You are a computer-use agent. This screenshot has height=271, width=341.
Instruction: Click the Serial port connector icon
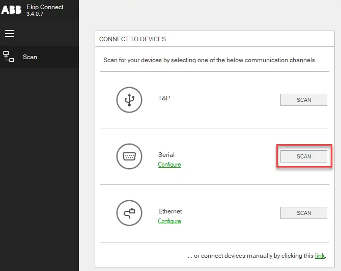point(129,156)
